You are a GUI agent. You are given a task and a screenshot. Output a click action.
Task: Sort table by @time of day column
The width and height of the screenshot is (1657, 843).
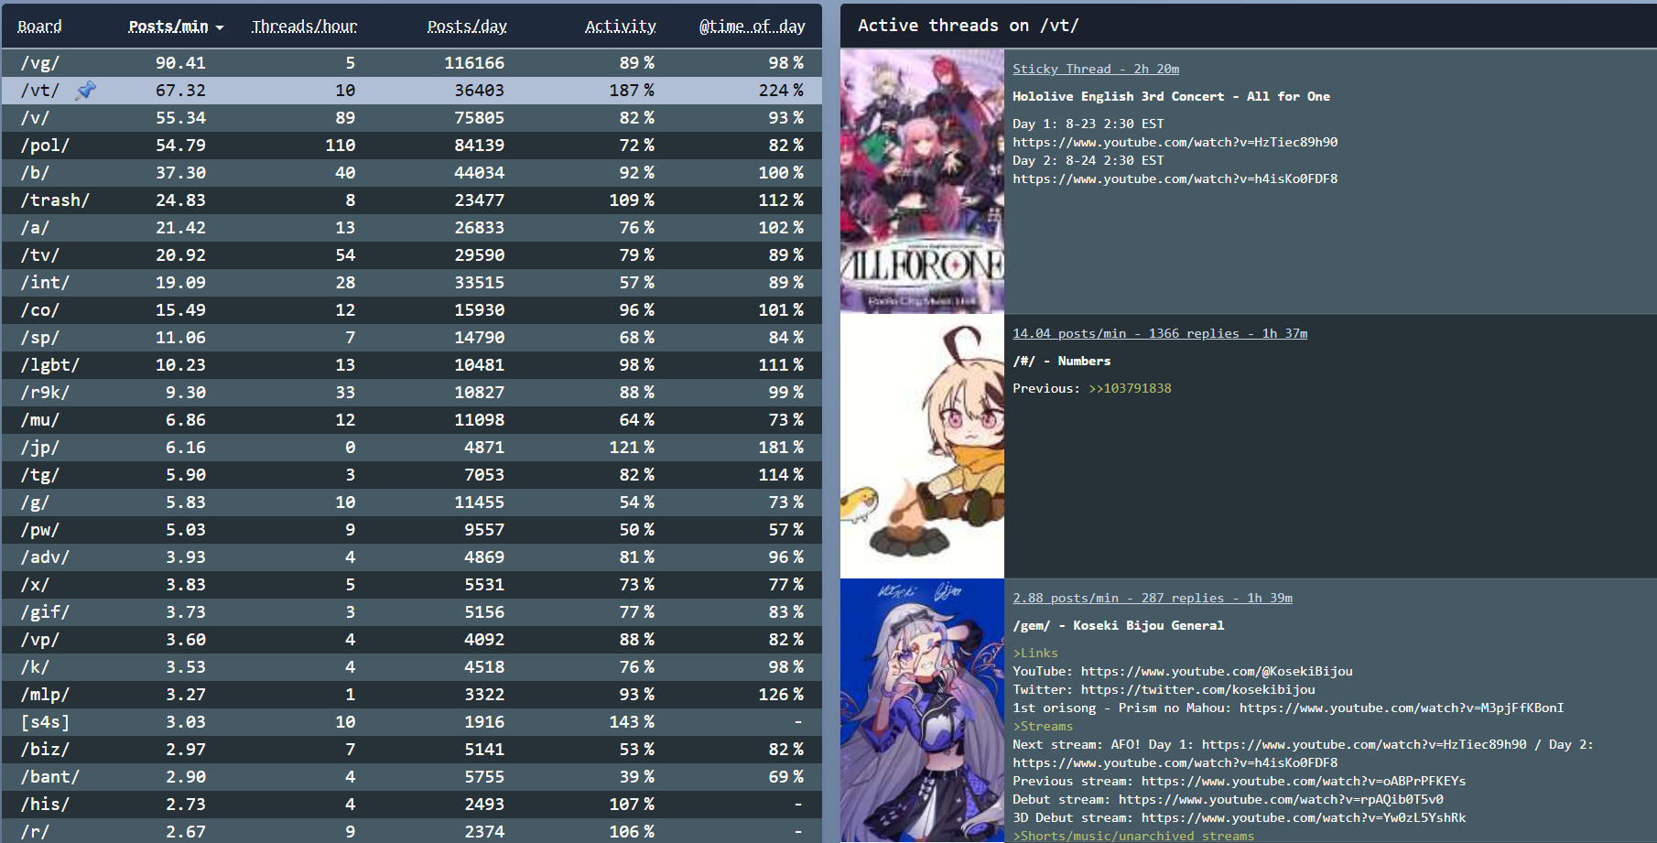pyautogui.click(x=753, y=27)
